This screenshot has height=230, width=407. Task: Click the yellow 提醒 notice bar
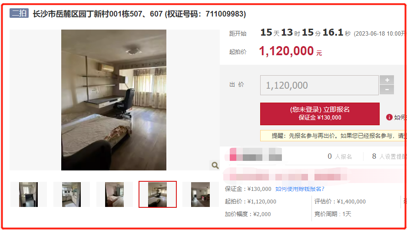click(x=333, y=136)
